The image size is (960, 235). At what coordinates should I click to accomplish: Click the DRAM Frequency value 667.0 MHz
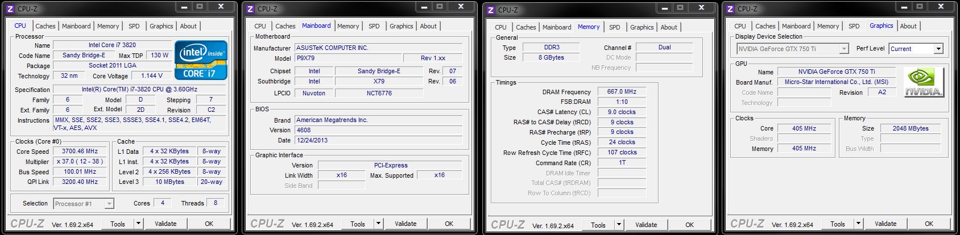point(622,91)
